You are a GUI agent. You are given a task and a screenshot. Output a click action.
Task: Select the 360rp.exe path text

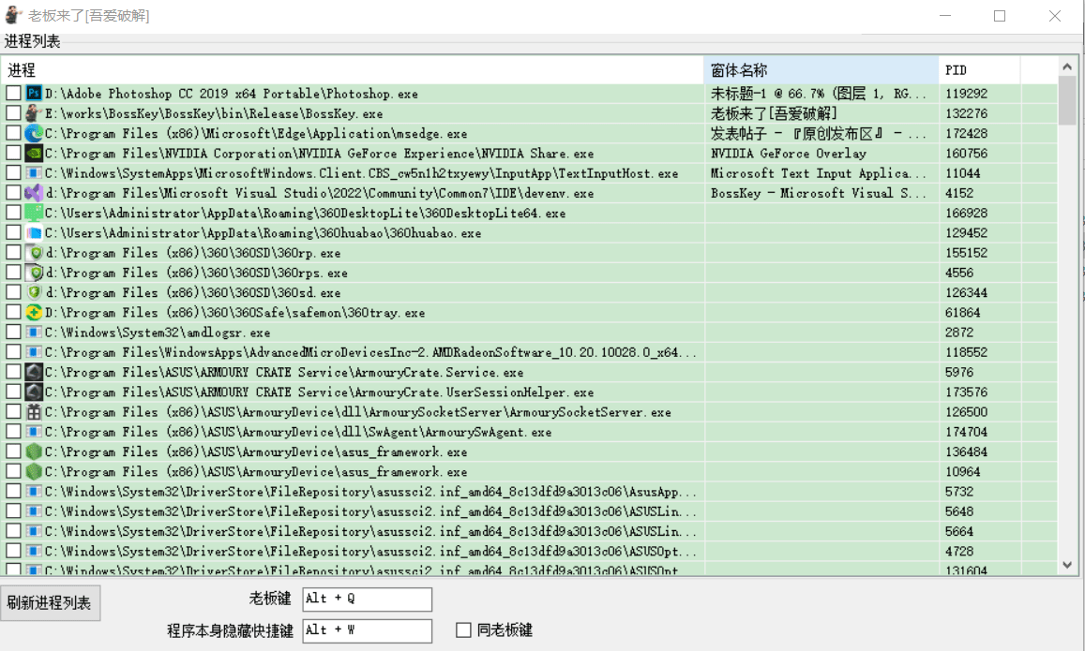click(x=192, y=253)
